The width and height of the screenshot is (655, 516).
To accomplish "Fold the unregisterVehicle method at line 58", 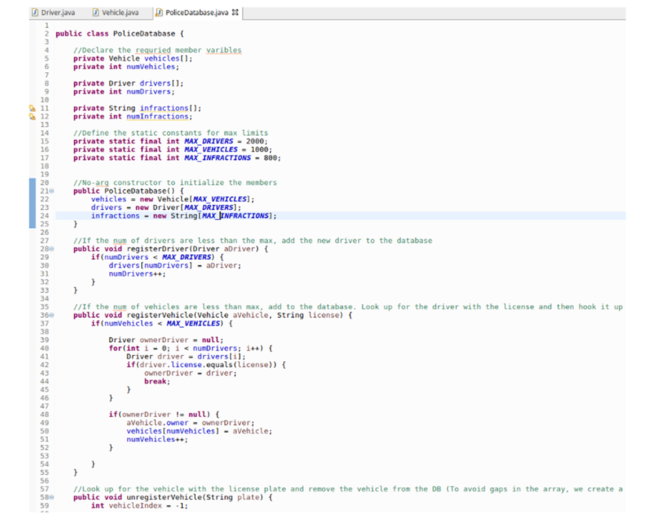I will [x=52, y=498].
